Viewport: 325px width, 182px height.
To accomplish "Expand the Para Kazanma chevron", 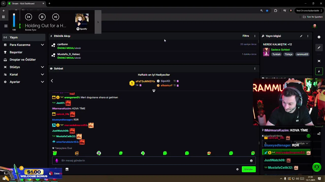I will [x=42, y=45].
